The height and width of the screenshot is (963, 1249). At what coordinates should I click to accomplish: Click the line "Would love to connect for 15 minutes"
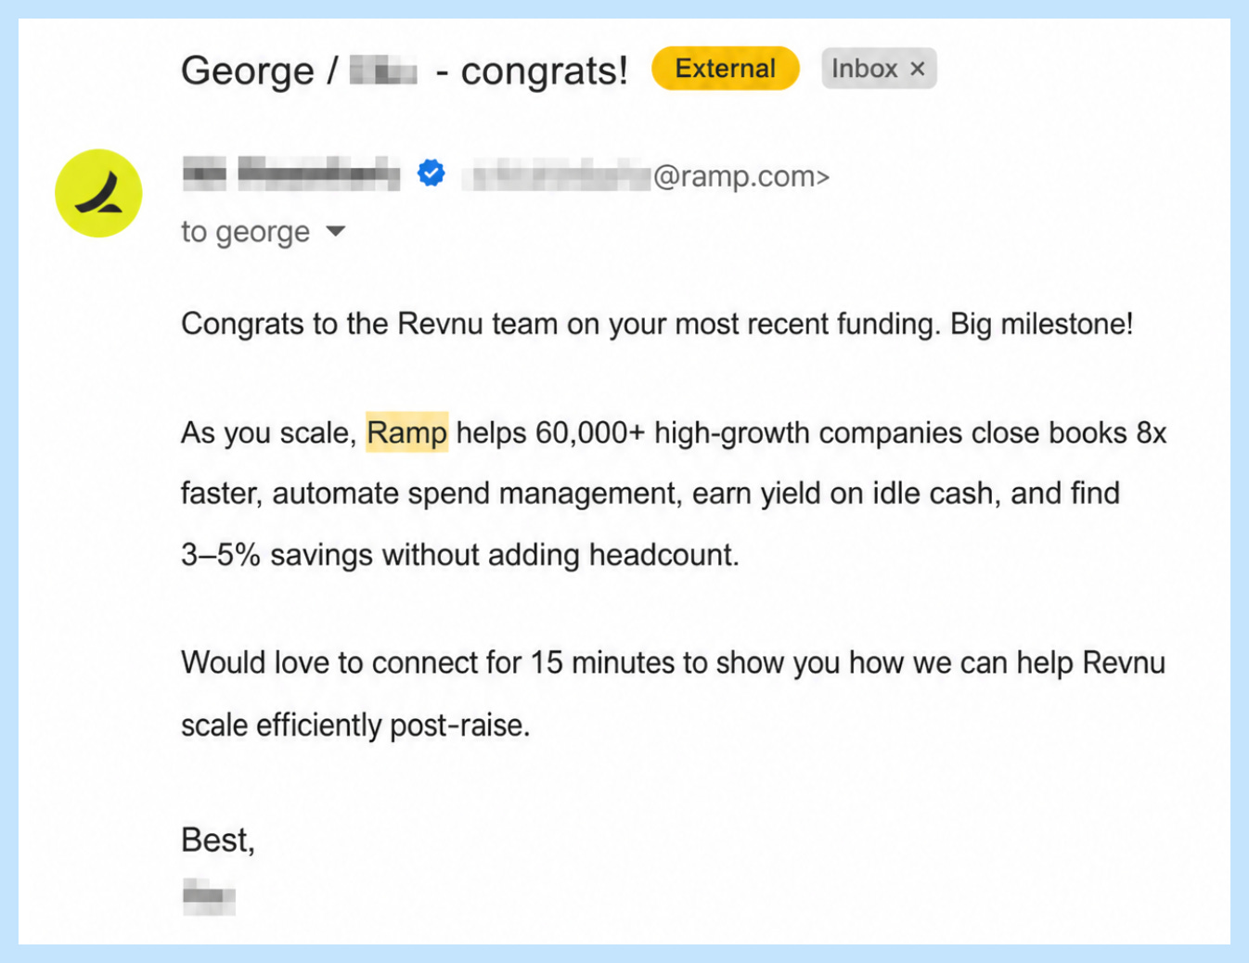coord(673,663)
